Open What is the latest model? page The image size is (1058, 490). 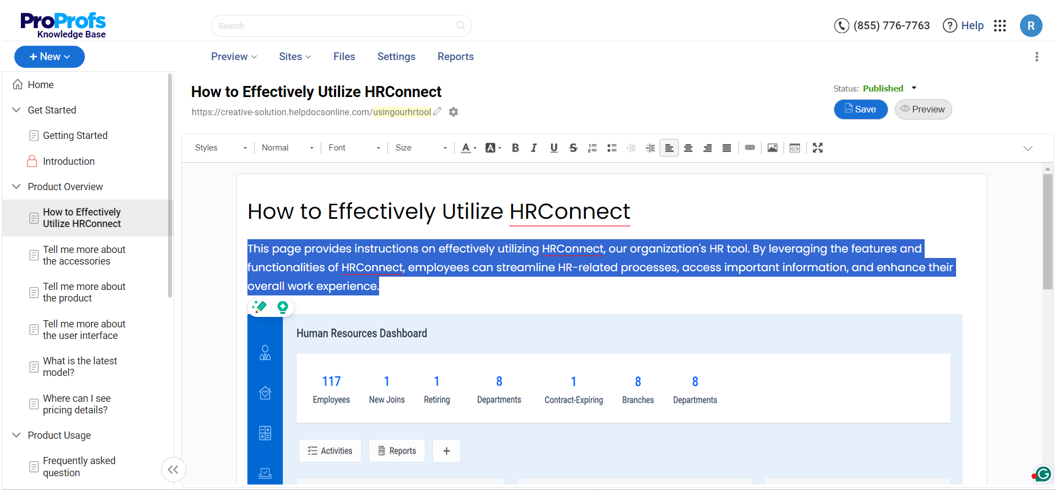pos(80,367)
